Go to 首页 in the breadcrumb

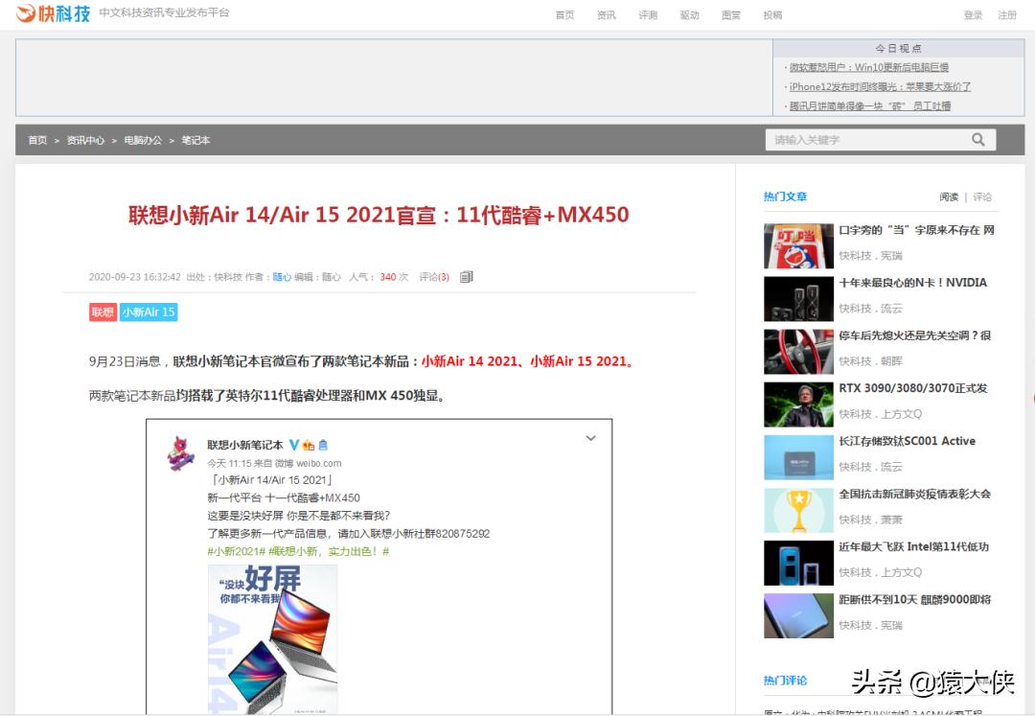[37, 140]
